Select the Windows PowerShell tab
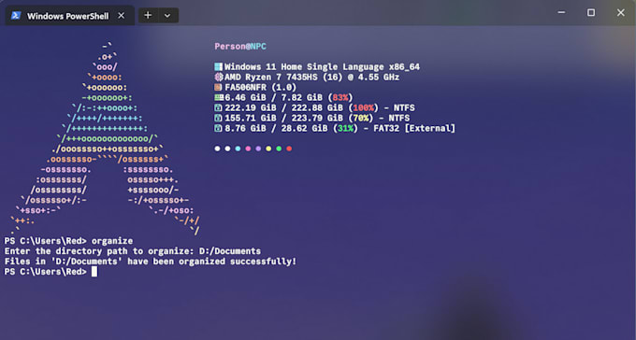The height and width of the screenshot is (340, 636). click(x=69, y=16)
